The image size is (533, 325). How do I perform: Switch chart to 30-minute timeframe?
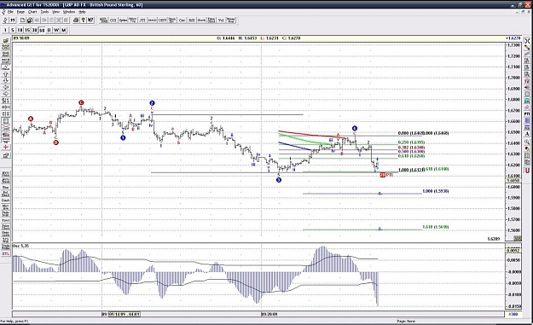(x=34, y=30)
